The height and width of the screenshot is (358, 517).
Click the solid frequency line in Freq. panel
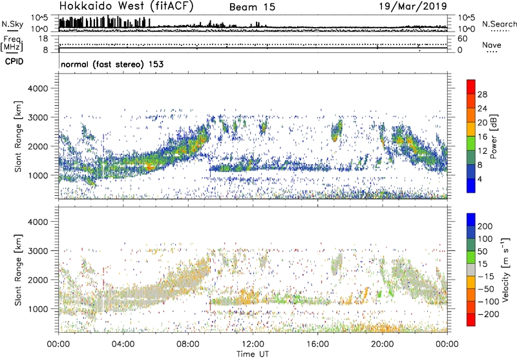[x=253, y=48]
